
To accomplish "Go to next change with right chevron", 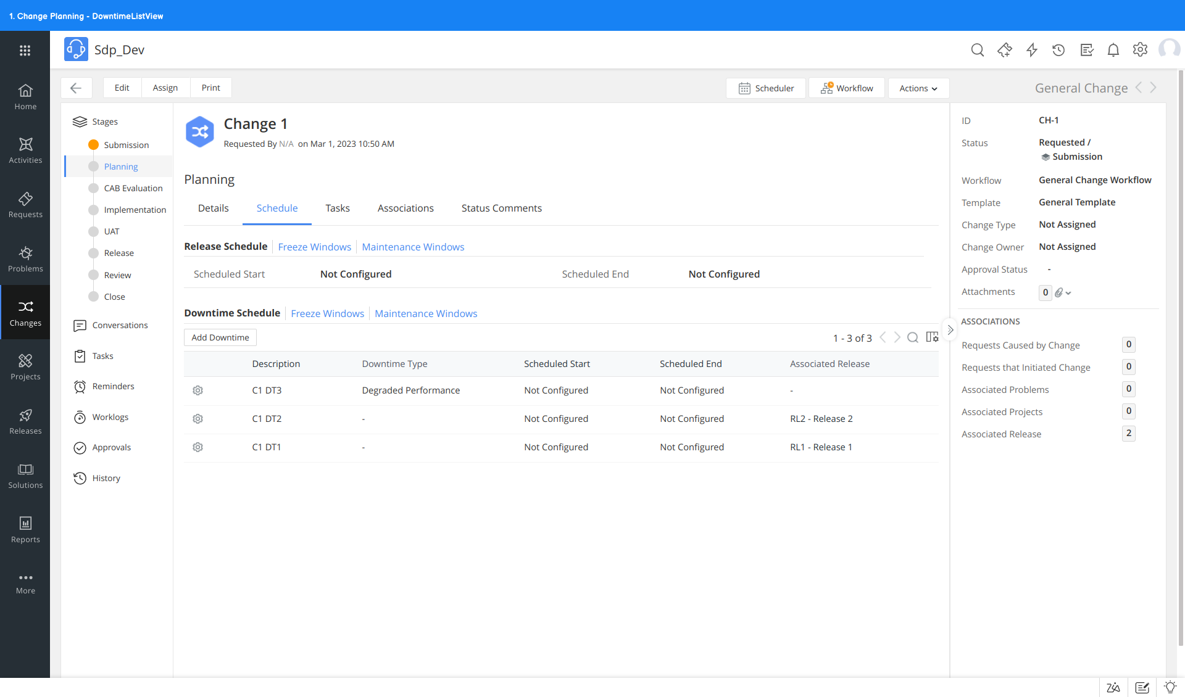I will (x=1153, y=88).
